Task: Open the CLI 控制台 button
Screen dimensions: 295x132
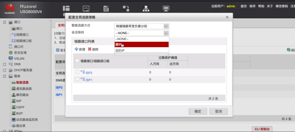Action: point(262,129)
